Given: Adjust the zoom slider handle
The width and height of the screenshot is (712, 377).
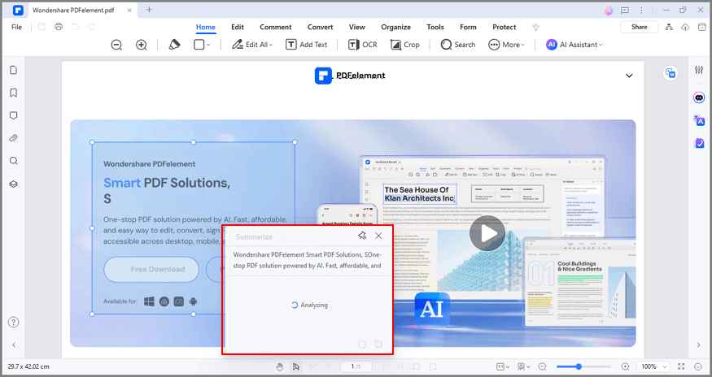Looking at the screenshot, I should tap(579, 366).
